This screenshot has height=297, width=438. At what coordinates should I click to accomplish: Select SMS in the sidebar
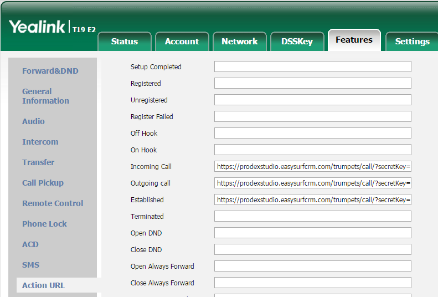point(30,265)
